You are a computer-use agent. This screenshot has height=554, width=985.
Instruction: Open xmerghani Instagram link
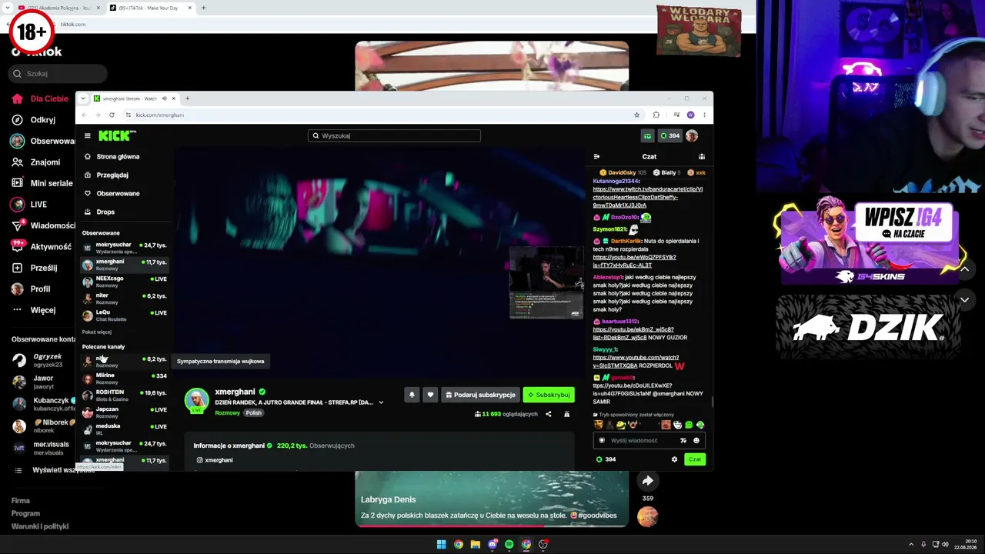[x=215, y=460]
